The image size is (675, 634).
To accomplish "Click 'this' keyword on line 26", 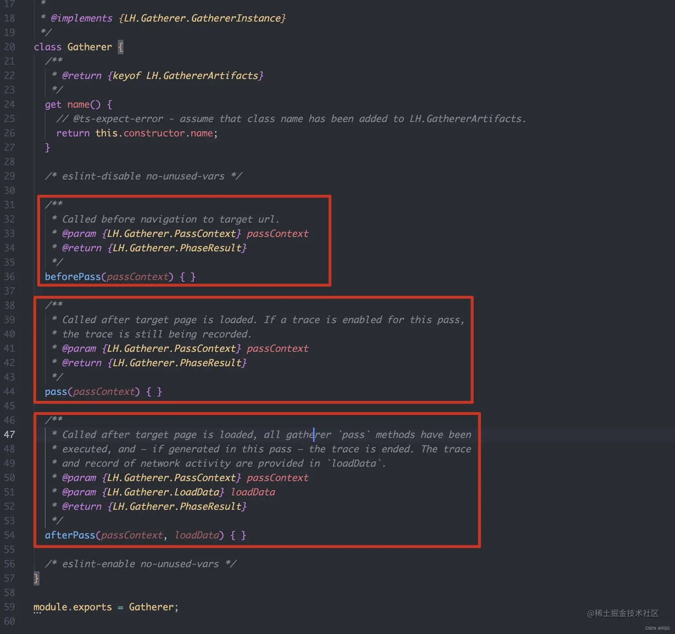I will [x=106, y=133].
